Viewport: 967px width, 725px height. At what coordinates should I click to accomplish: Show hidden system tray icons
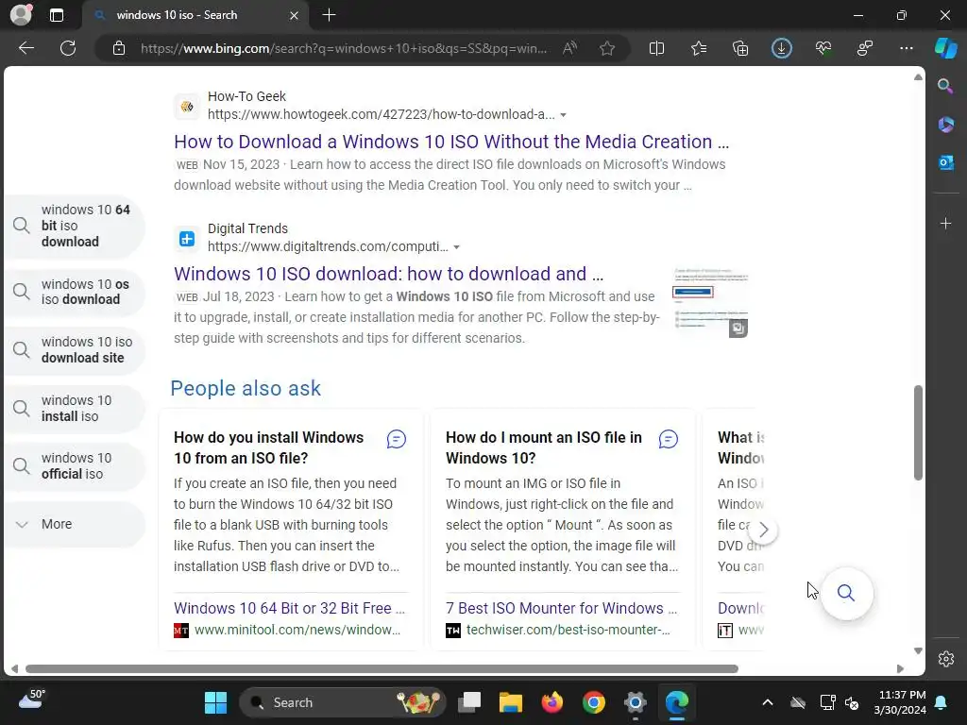point(767,702)
